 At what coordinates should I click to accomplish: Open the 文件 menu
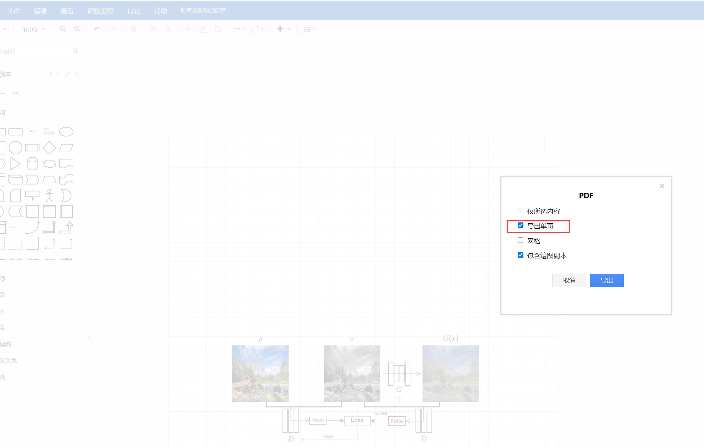point(13,11)
